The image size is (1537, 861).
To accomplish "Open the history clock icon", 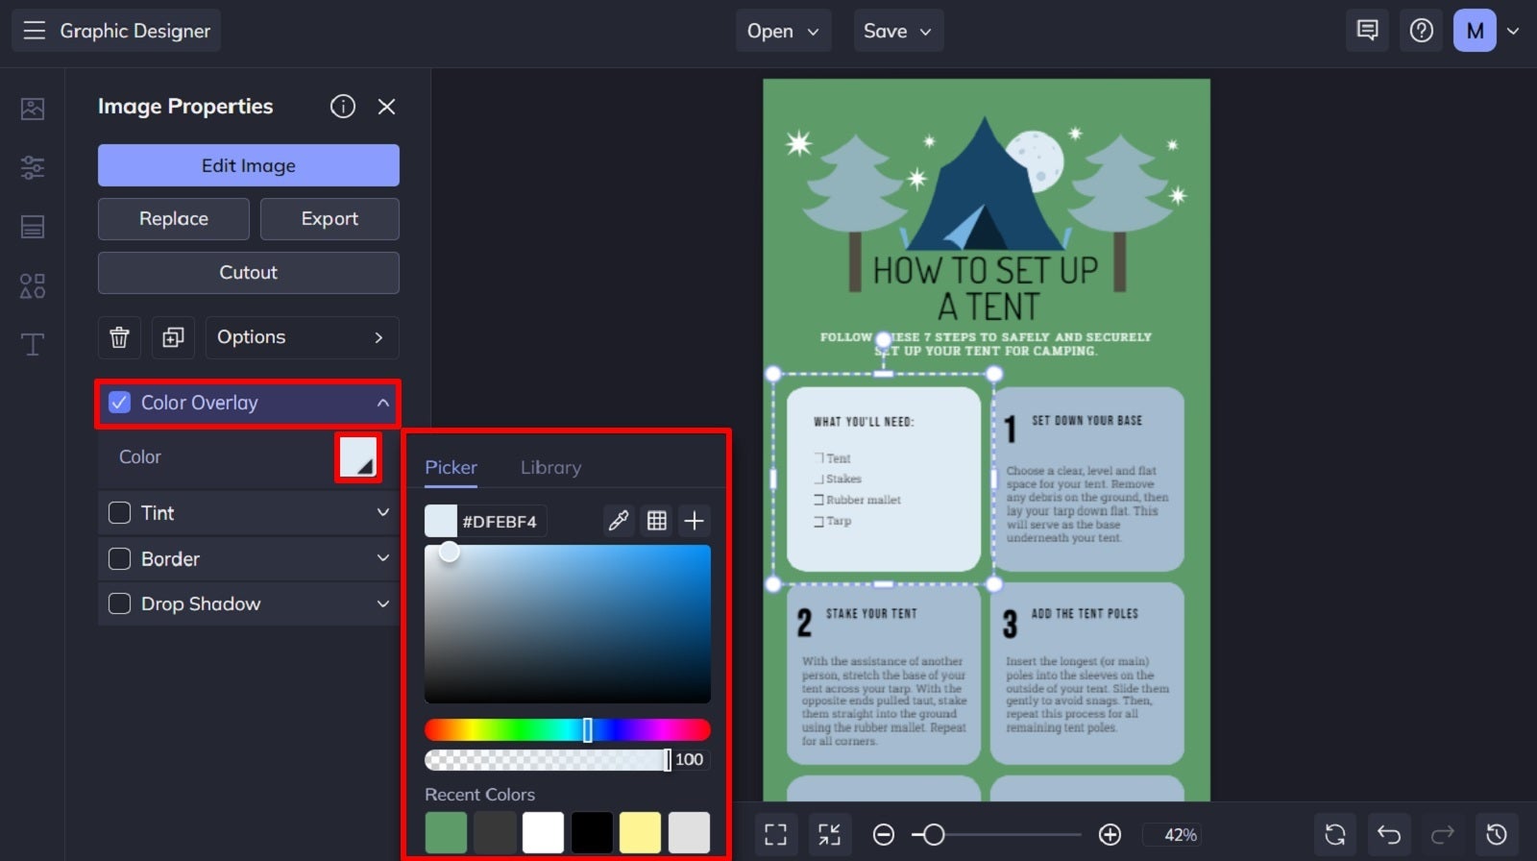I will pos(1497,834).
